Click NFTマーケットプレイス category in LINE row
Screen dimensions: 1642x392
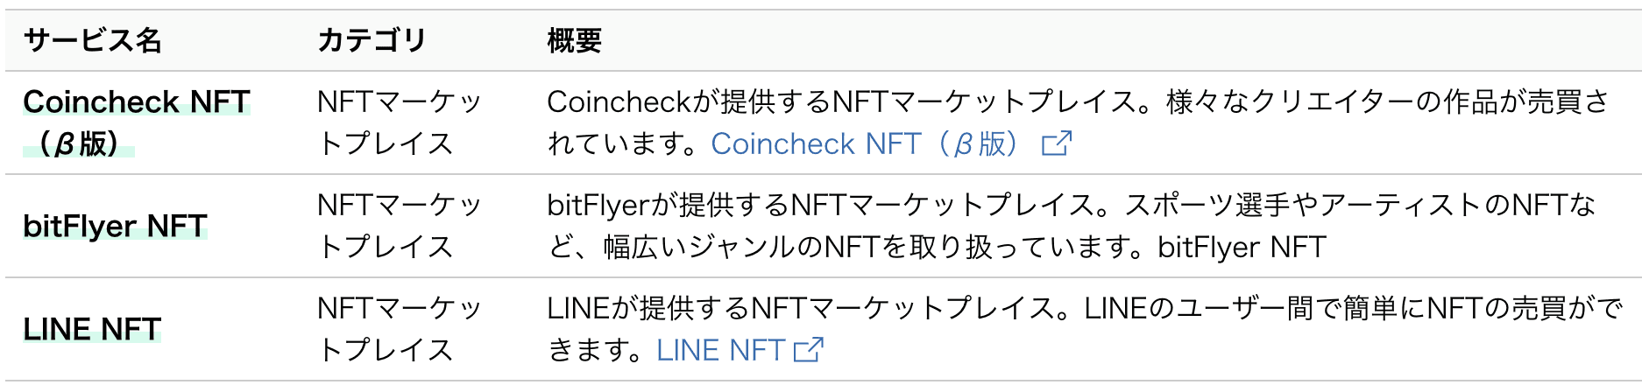point(400,329)
